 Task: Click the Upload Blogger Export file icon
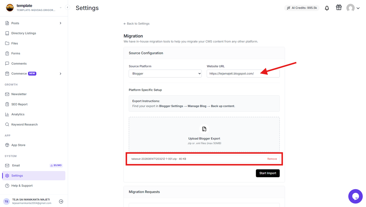click(x=204, y=129)
